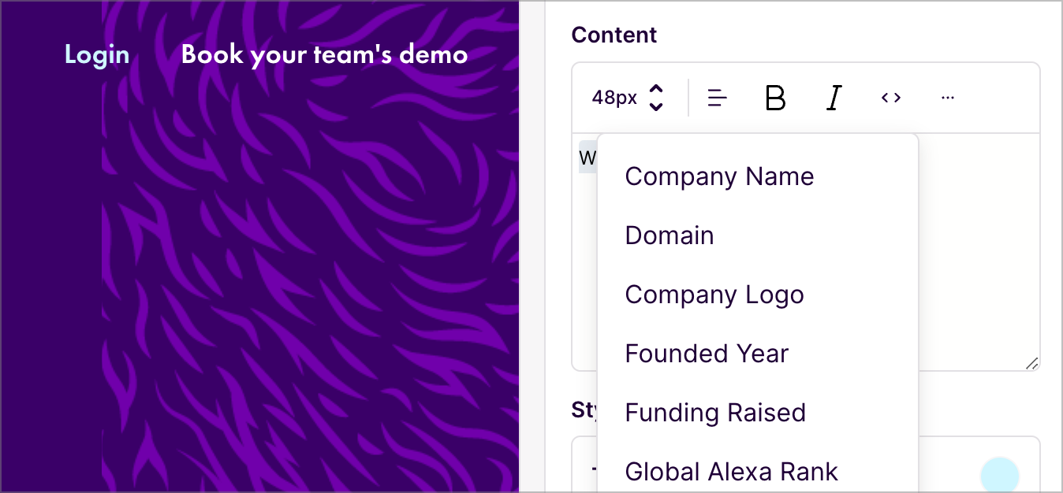Increase font size with up arrow
This screenshot has width=1063, height=493.
point(656,89)
